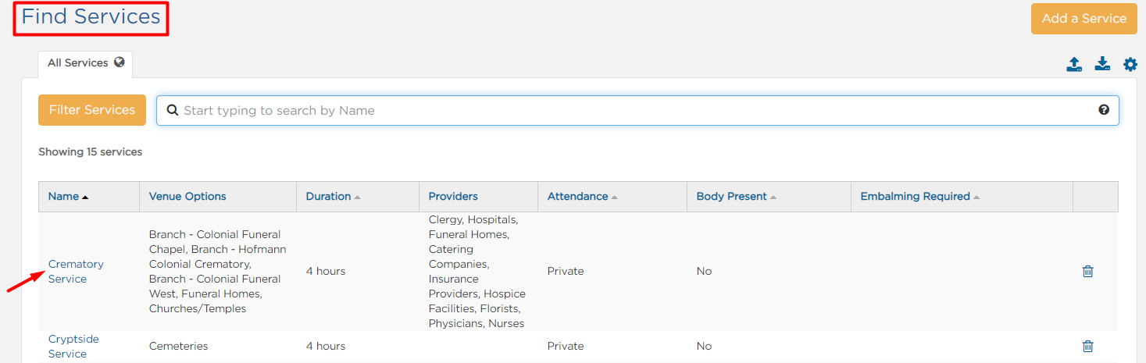Click the upload (import) icon
The image size is (1146, 363).
(x=1074, y=64)
